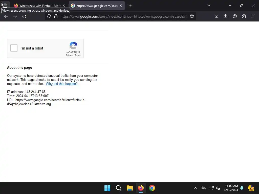Viewport: 259px width, 194px height.
Task: Minimize the Firefox window
Action: coord(230,6)
